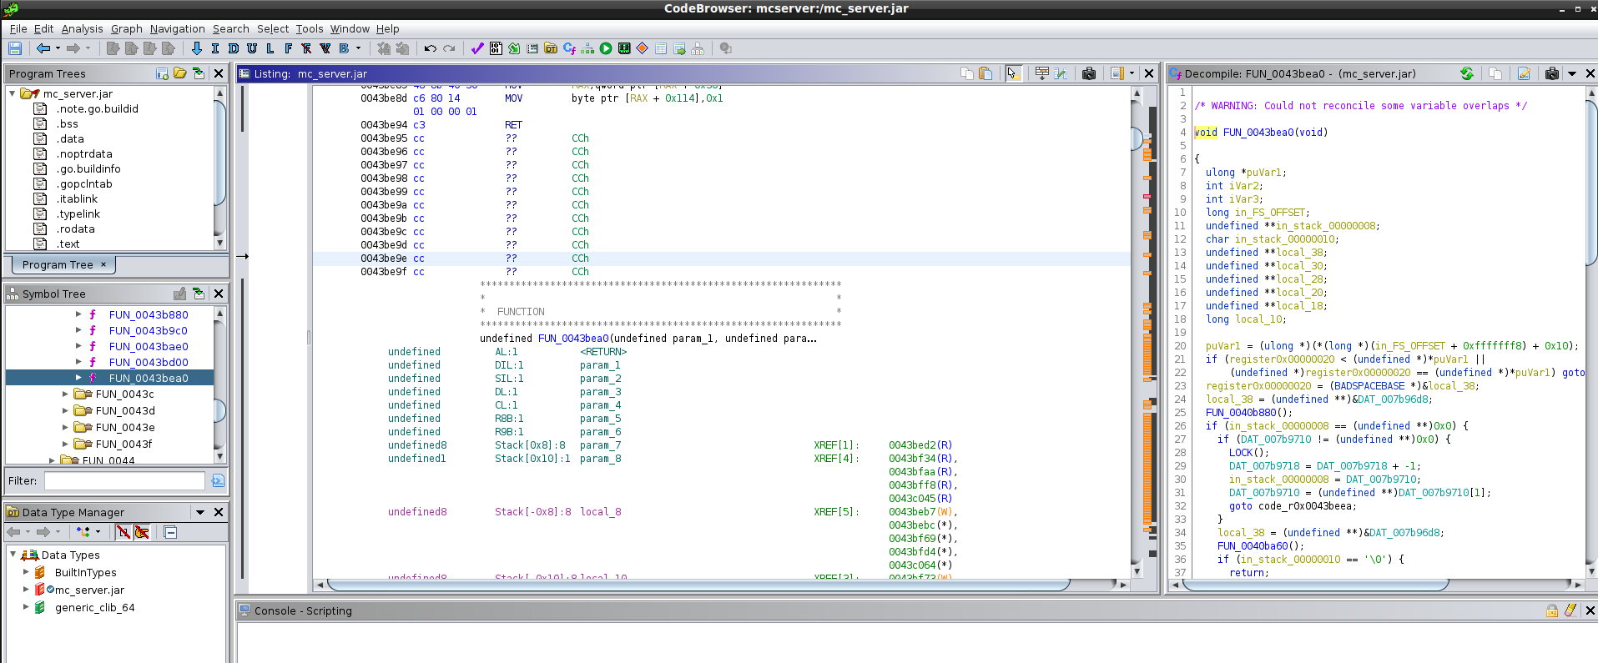Toggle the Listing mouse hover mode button
Image resolution: width=1598 pixels, height=663 pixels.
click(1013, 73)
